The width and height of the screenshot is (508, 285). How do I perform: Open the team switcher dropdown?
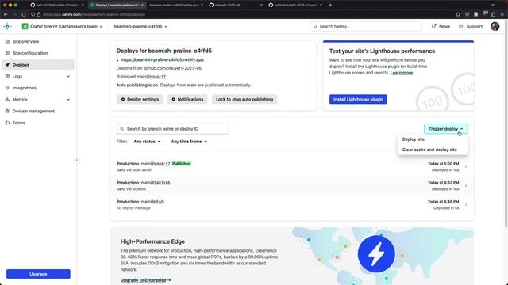pyautogui.click(x=62, y=26)
